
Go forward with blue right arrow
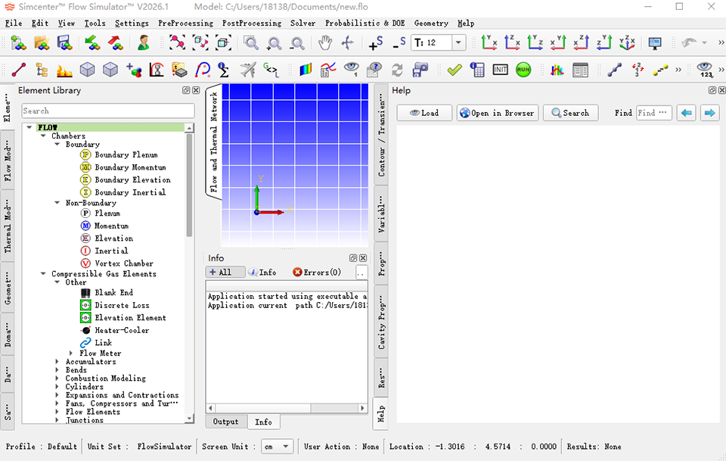pos(709,113)
